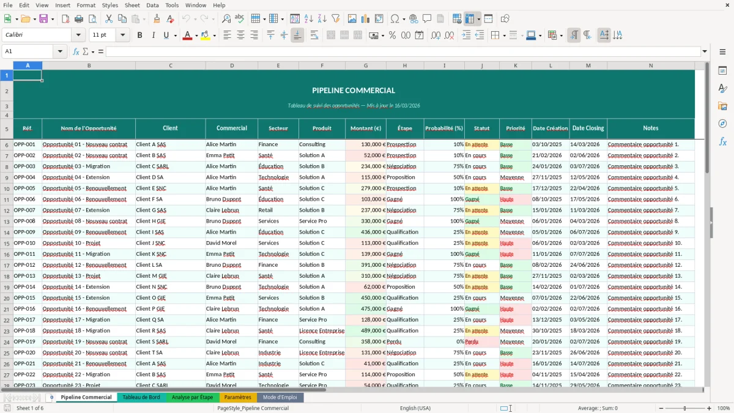The width and height of the screenshot is (734, 413).
Task: Open sidebar Properties panel
Action: pos(722,71)
